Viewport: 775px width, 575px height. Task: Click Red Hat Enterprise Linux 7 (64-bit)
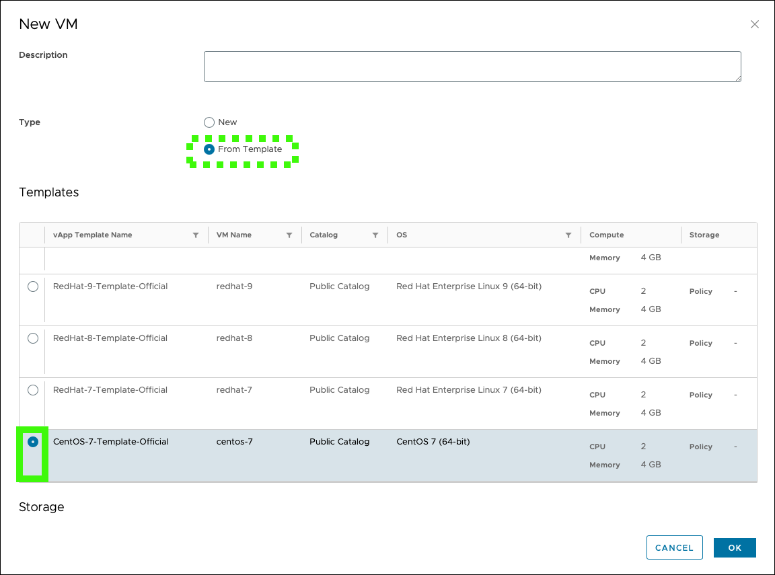click(x=468, y=390)
